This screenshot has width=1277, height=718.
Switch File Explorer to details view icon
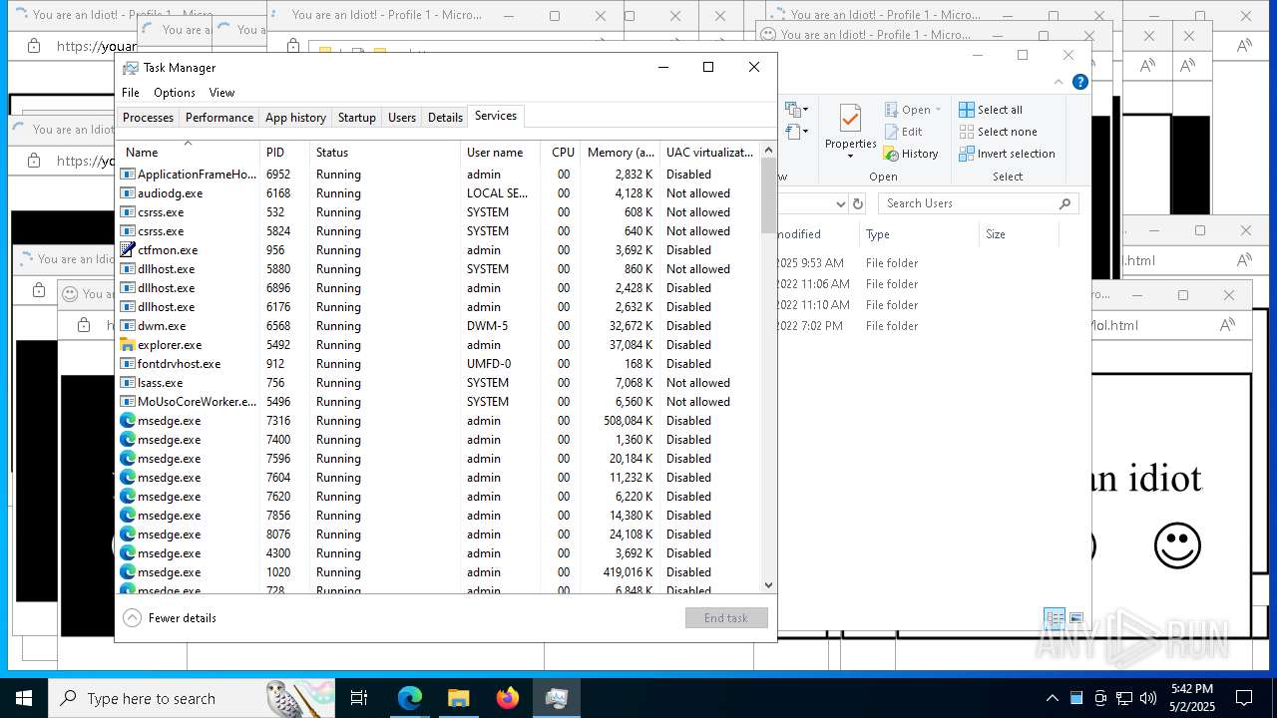pyautogui.click(x=1055, y=618)
